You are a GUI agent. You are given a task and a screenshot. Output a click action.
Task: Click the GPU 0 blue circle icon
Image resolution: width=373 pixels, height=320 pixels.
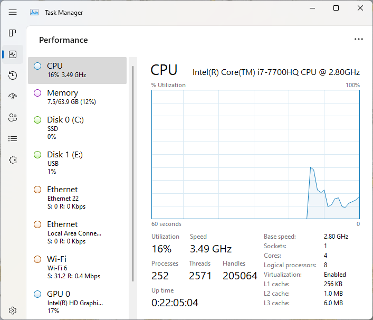coord(37,294)
